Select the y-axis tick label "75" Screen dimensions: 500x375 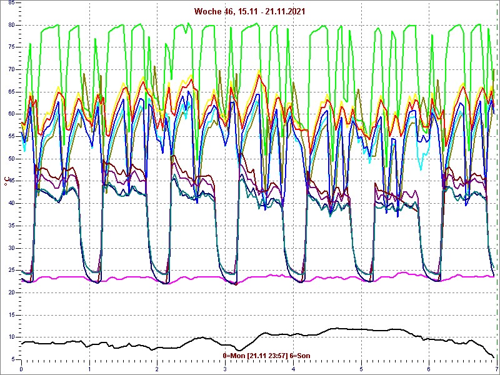[x=11, y=47]
